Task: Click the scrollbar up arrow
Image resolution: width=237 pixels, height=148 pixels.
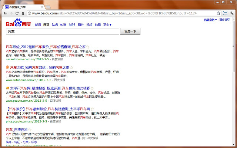Action: pyautogui.click(x=233, y=19)
